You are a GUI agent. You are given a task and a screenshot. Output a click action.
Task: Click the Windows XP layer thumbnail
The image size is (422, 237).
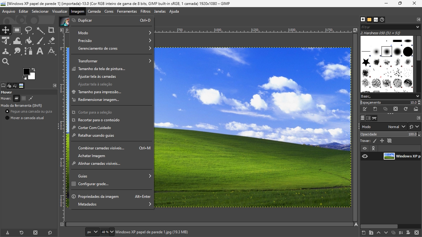[x=389, y=156]
